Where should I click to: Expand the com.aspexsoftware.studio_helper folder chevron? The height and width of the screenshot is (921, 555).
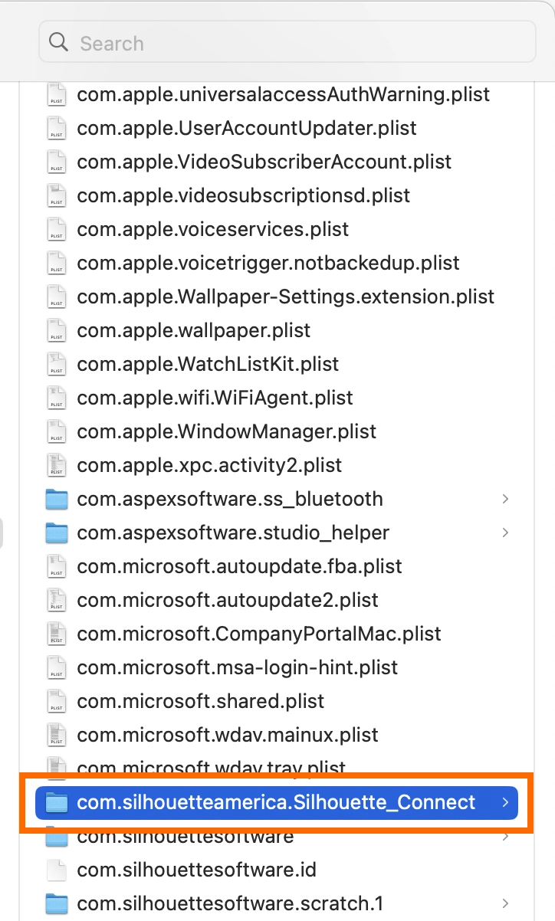(x=505, y=533)
